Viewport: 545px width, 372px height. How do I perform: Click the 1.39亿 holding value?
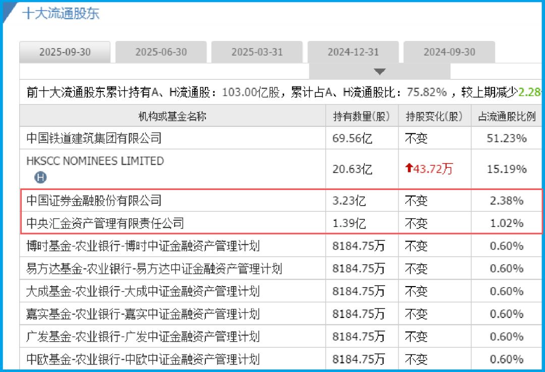point(349,223)
